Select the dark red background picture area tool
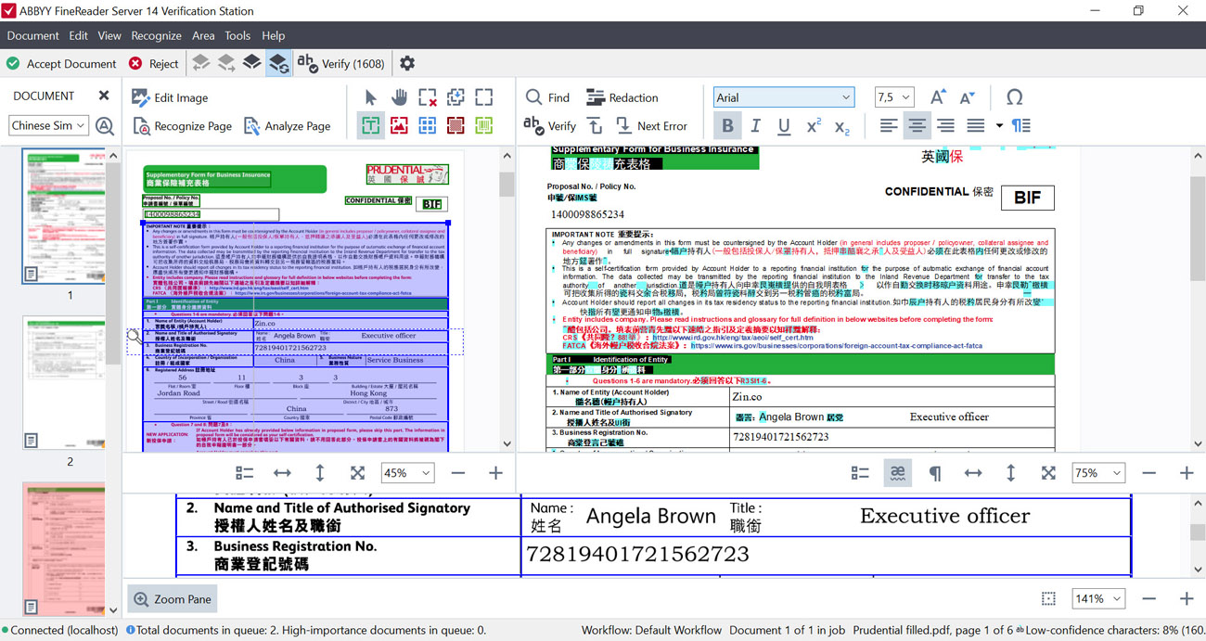Viewport: 1206px width, 641px height. 455,125
